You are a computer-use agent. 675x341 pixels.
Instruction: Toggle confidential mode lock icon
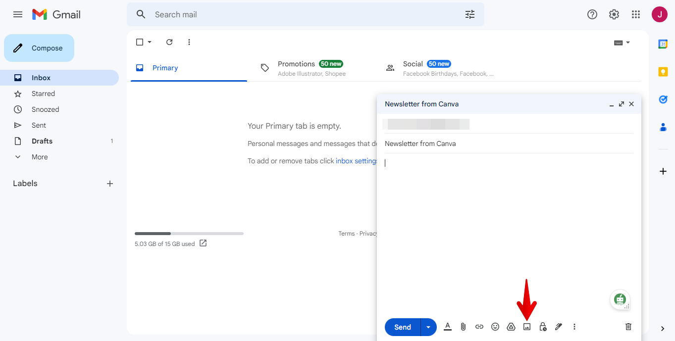click(x=543, y=327)
